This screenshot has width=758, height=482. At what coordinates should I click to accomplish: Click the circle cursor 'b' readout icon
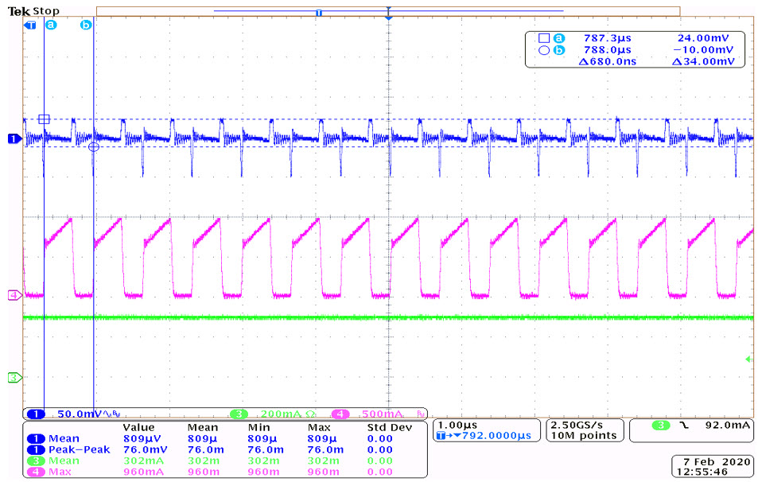(543, 49)
